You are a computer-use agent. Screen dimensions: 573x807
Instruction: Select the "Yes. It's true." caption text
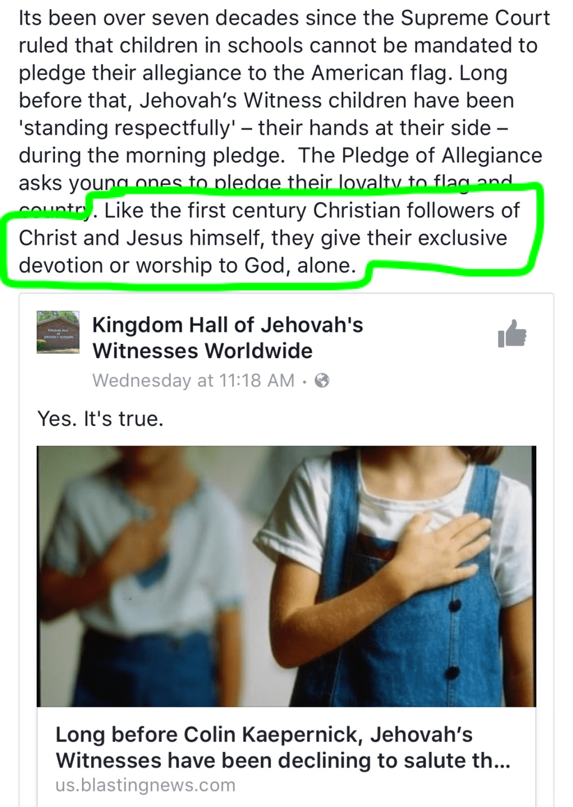(100, 419)
